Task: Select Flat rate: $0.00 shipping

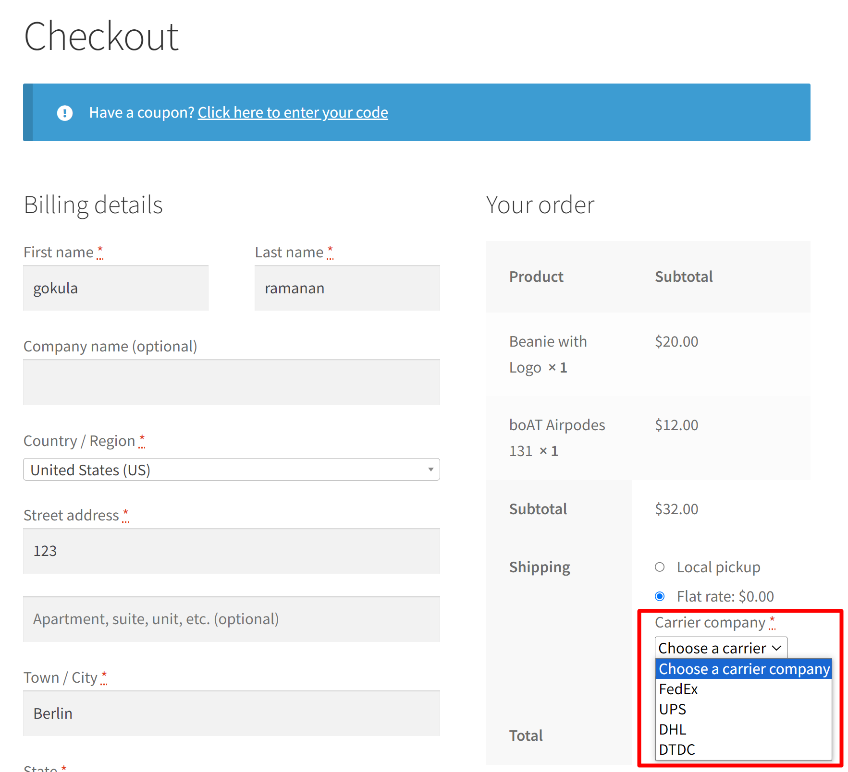Action: coord(660,596)
